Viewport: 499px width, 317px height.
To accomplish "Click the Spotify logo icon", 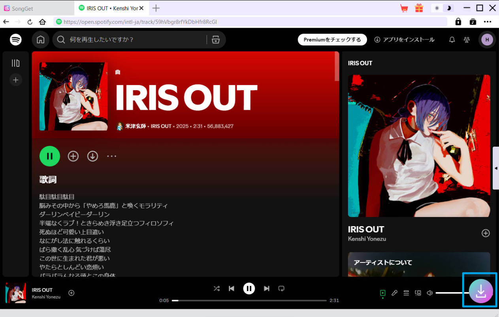I will click(x=15, y=40).
